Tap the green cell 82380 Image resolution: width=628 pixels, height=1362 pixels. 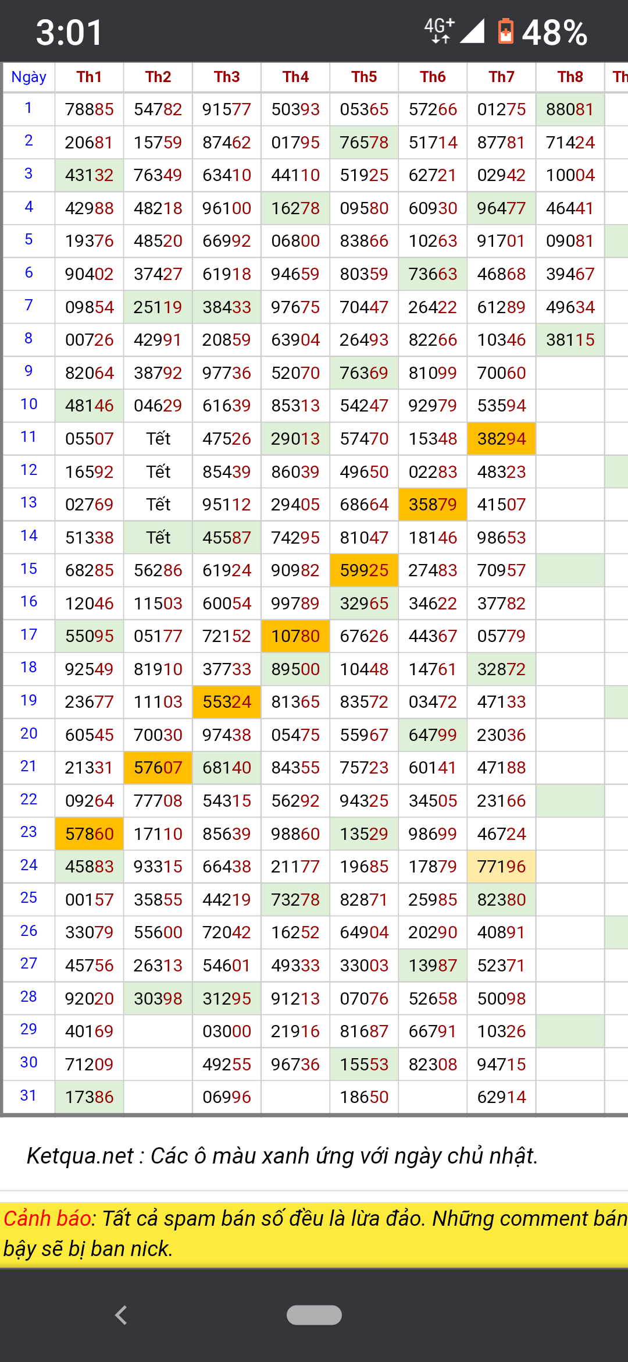click(x=501, y=900)
